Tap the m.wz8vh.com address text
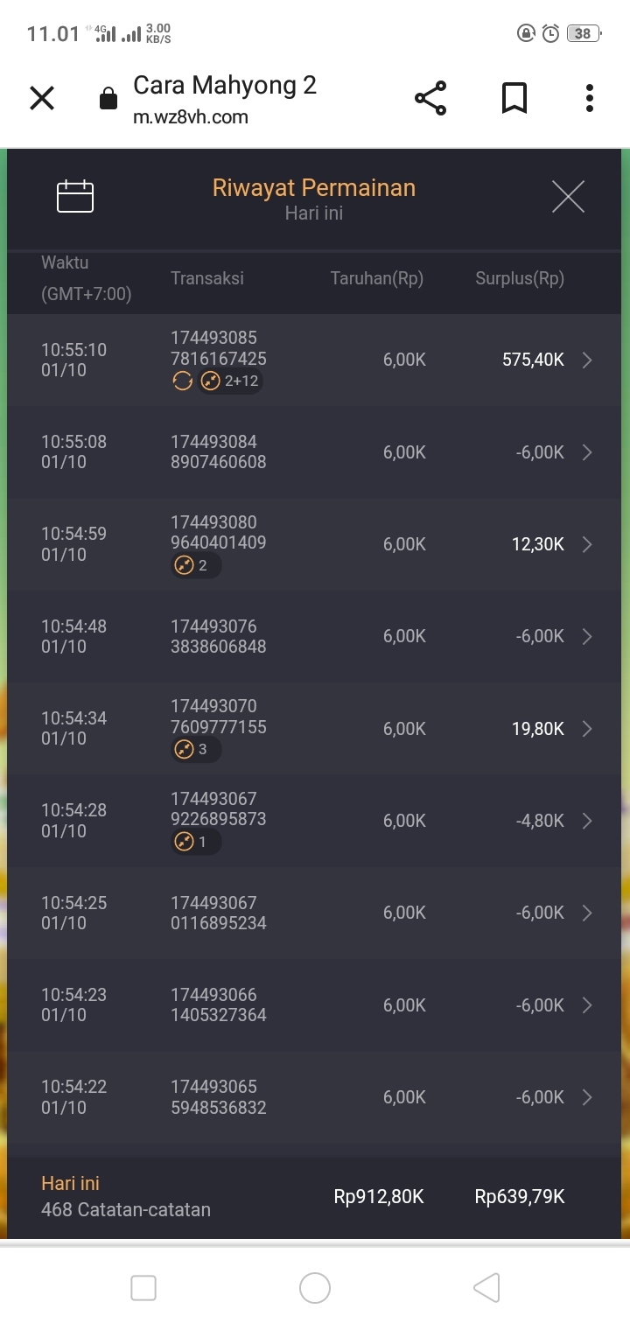The width and height of the screenshot is (630, 1330). [x=191, y=117]
